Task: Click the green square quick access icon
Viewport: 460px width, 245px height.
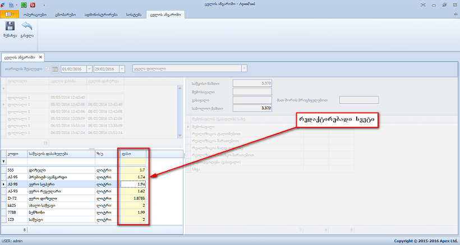Action: [24, 4]
